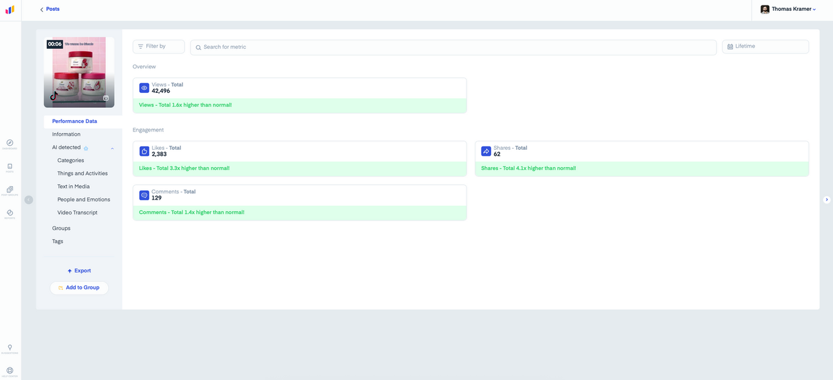Collapse the AI detected section chevron
Viewport: 833px width, 380px height.
coord(112,148)
